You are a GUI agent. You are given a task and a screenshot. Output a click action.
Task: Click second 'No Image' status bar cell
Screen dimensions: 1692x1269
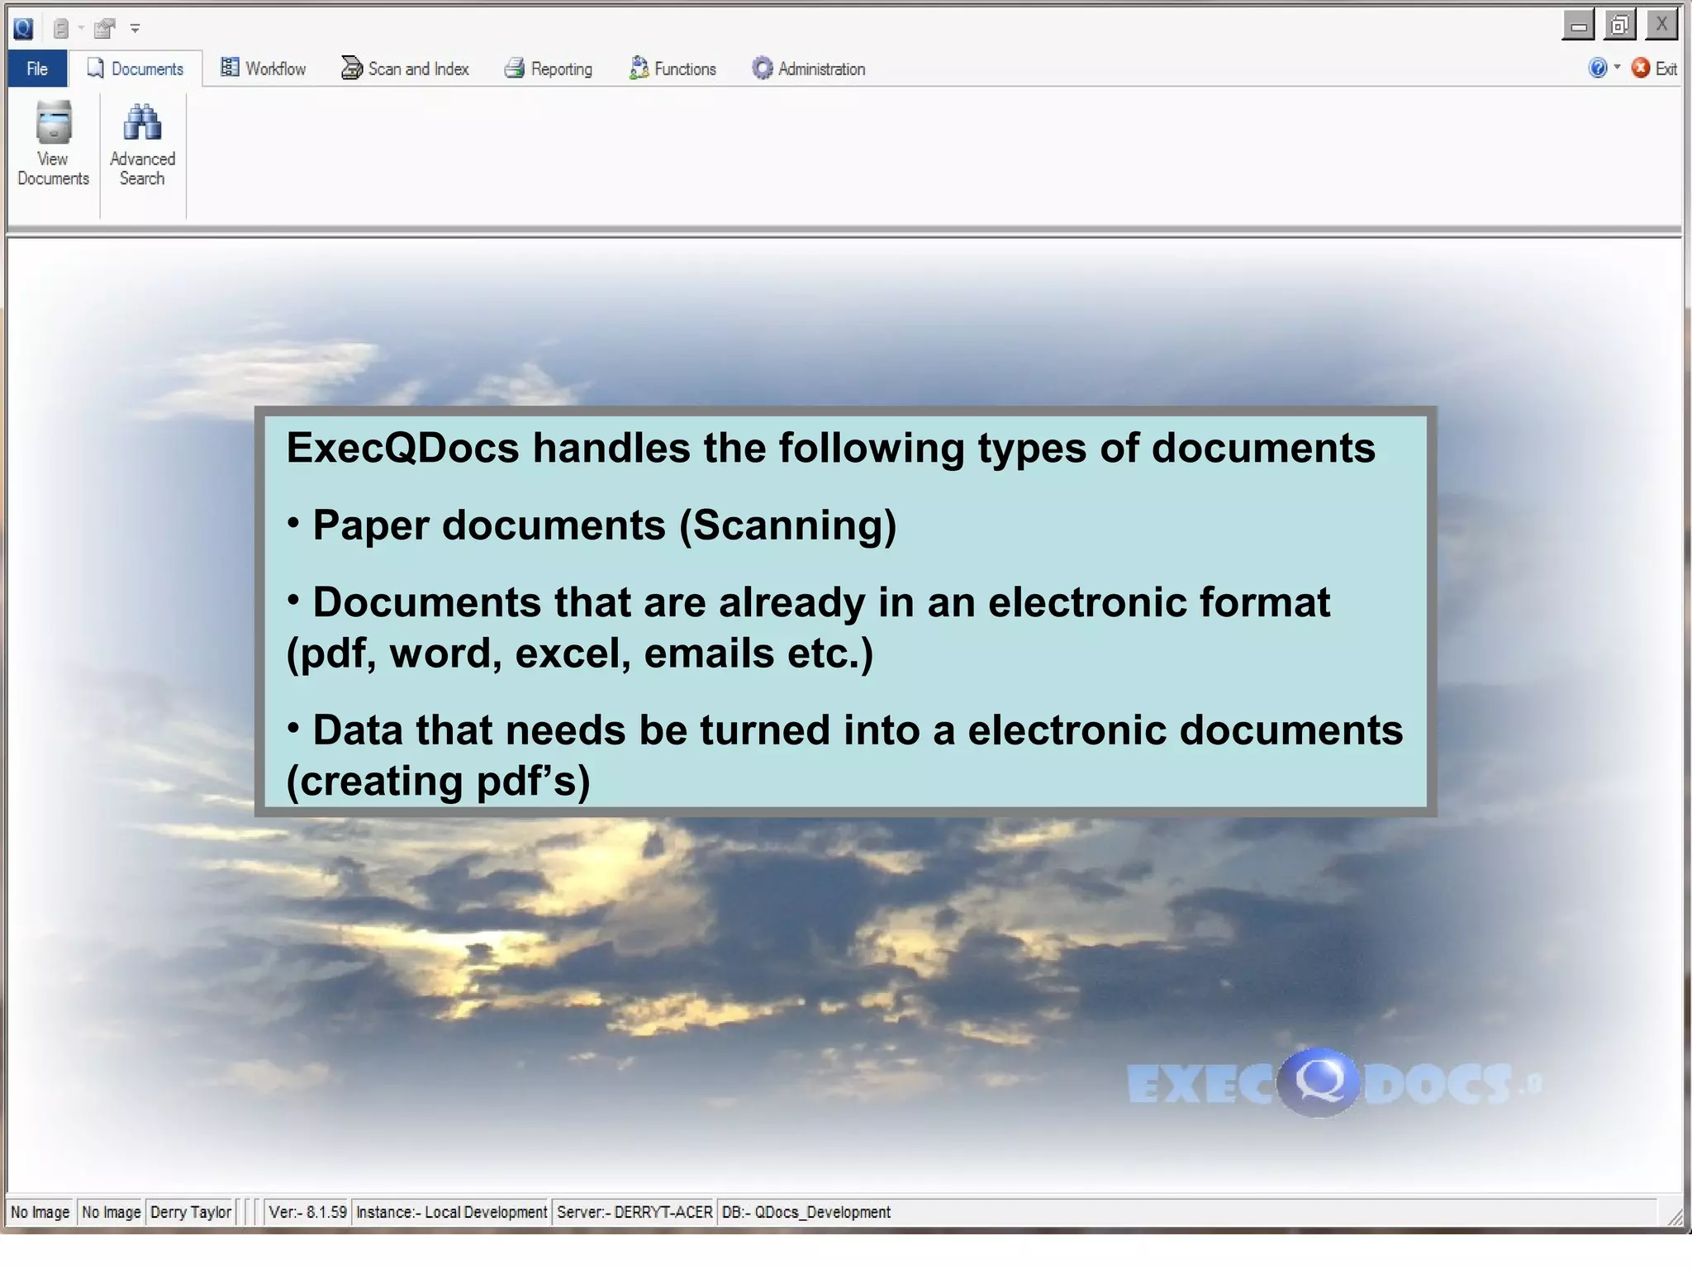(x=111, y=1212)
